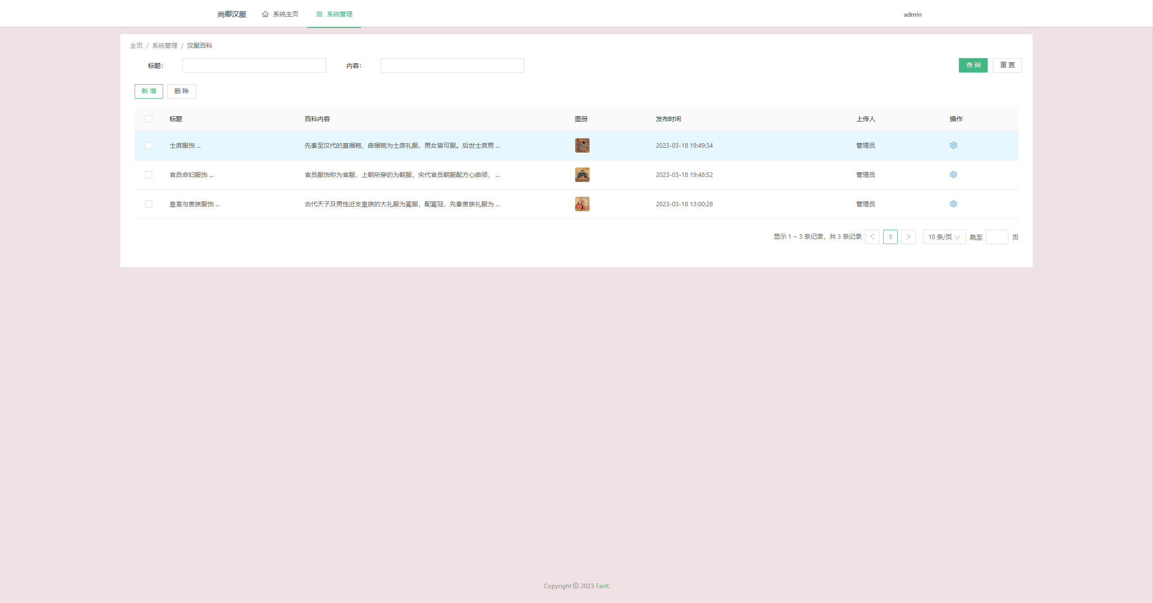The width and height of the screenshot is (1153, 603).
Task: Open the 官员命妇服饰 album thumbnail
Action: point(582,174)
